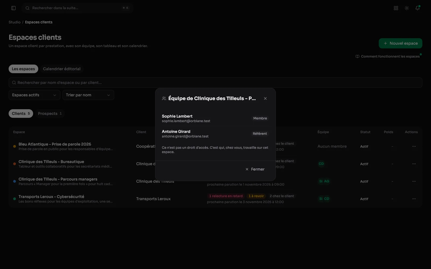Click the Studio breadcrumb link
Image resolution: width=431 pixels, height=269 pixels.
(15, 22)
